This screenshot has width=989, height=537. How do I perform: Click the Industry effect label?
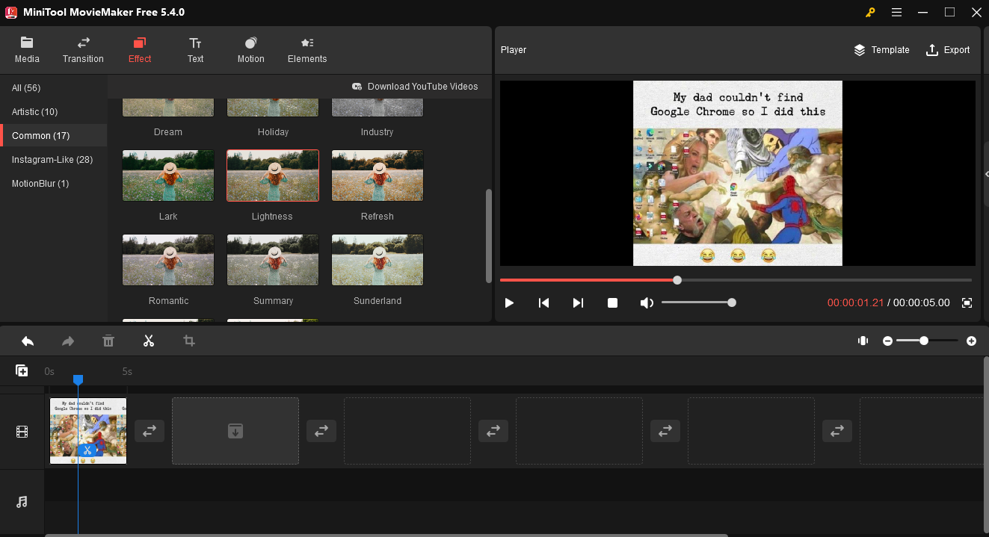pyautogui.click(x=377, y=132)
